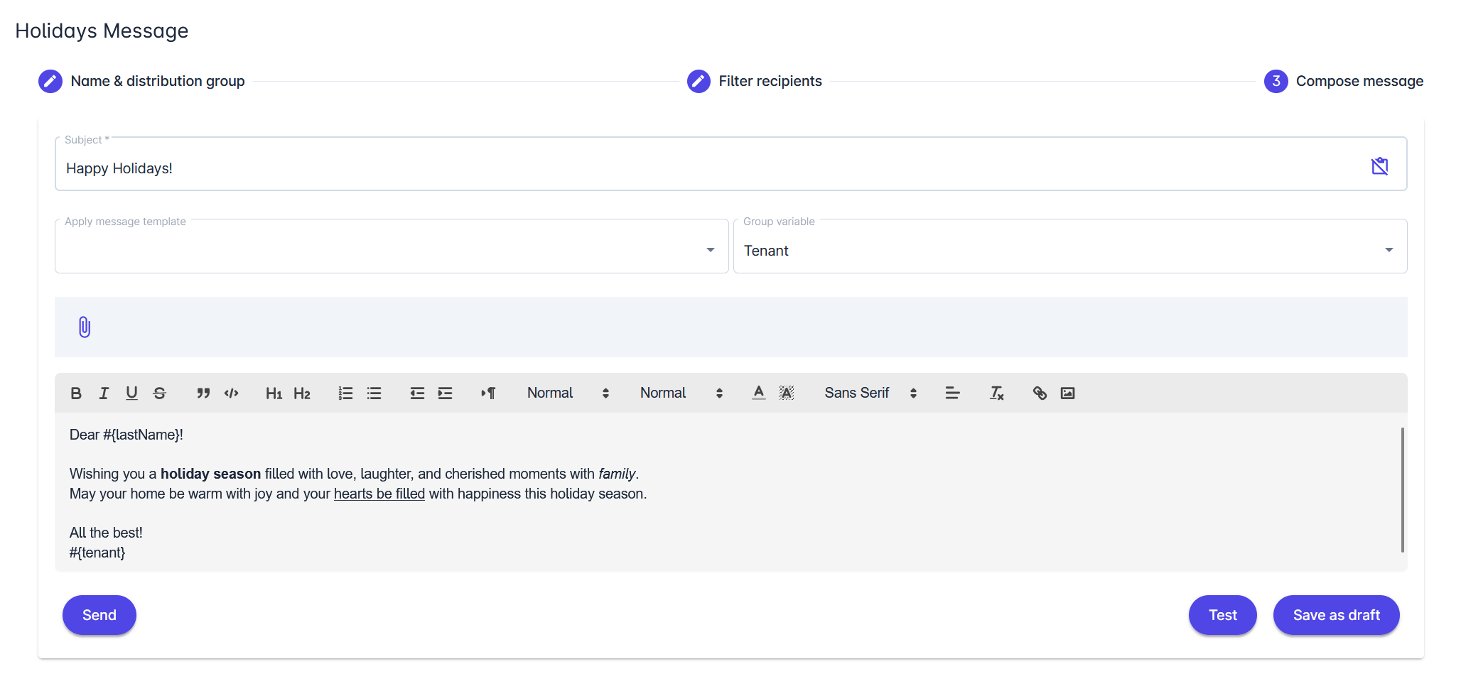Toggle underline formatting
The image size is (1461, 696).
click(x=131, y=393)
